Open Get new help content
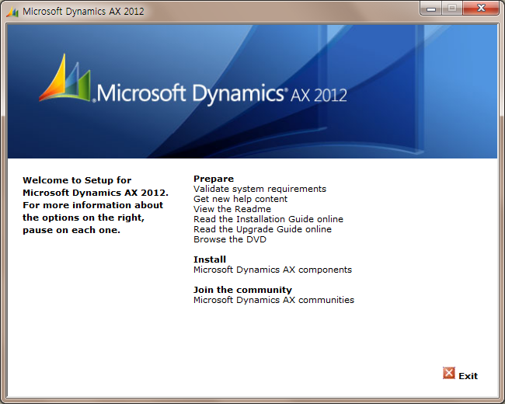 click(240, 199)
